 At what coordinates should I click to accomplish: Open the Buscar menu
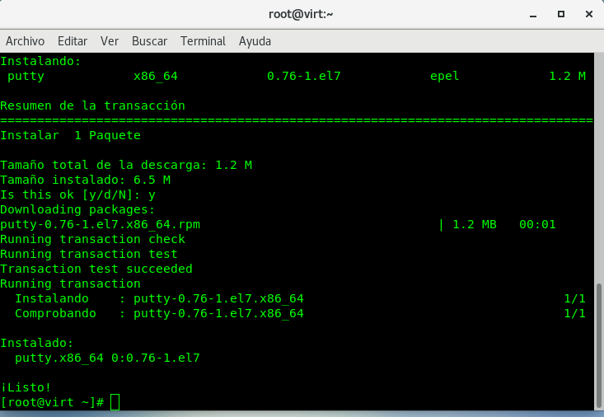[149, 41]
